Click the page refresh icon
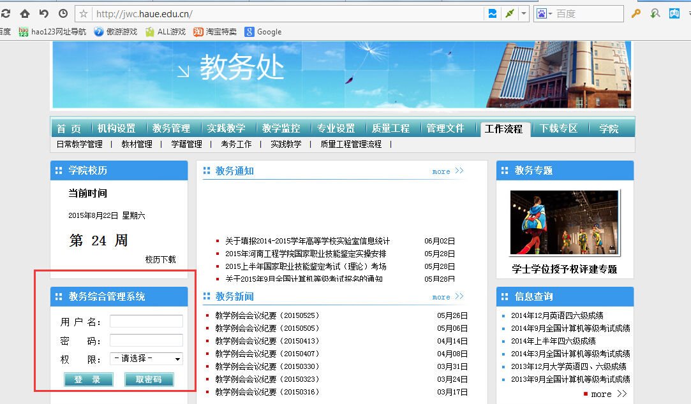The image size is (691, 404). pyautogui.click(x=6, y=13)
